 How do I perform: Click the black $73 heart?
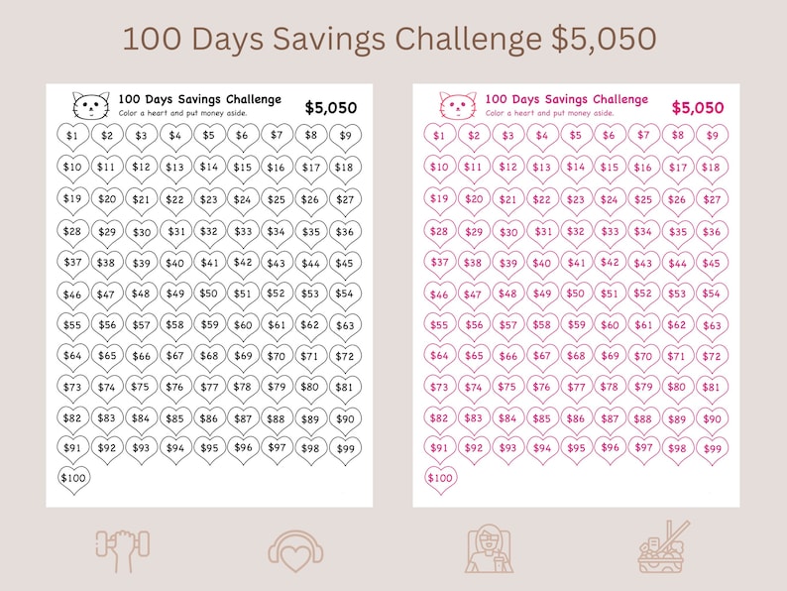[x=72, y=389]
